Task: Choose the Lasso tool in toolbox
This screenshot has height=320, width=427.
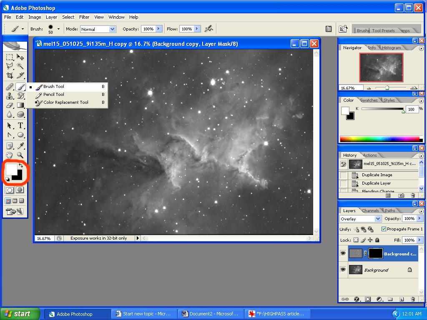Action: [10, 66]
